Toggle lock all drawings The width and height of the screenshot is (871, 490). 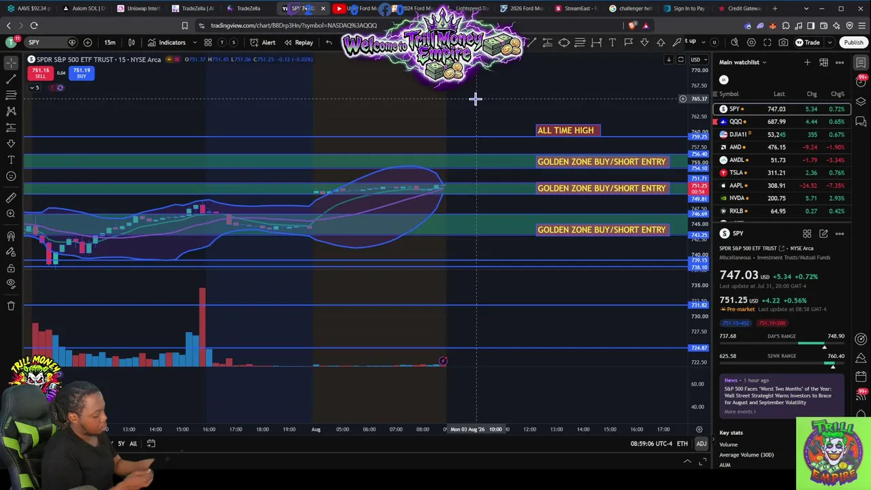[11, 269]
